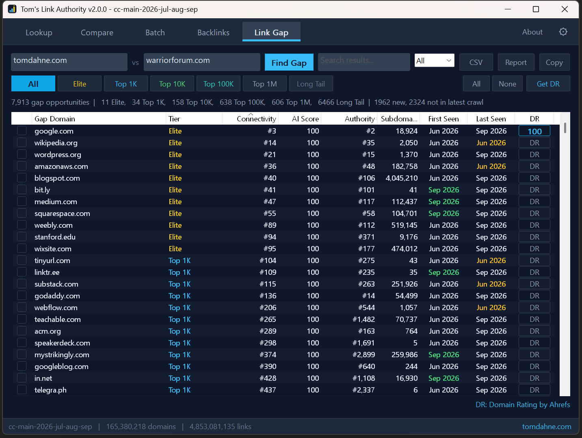Switch to the Backlinks tab

(213, 32)
